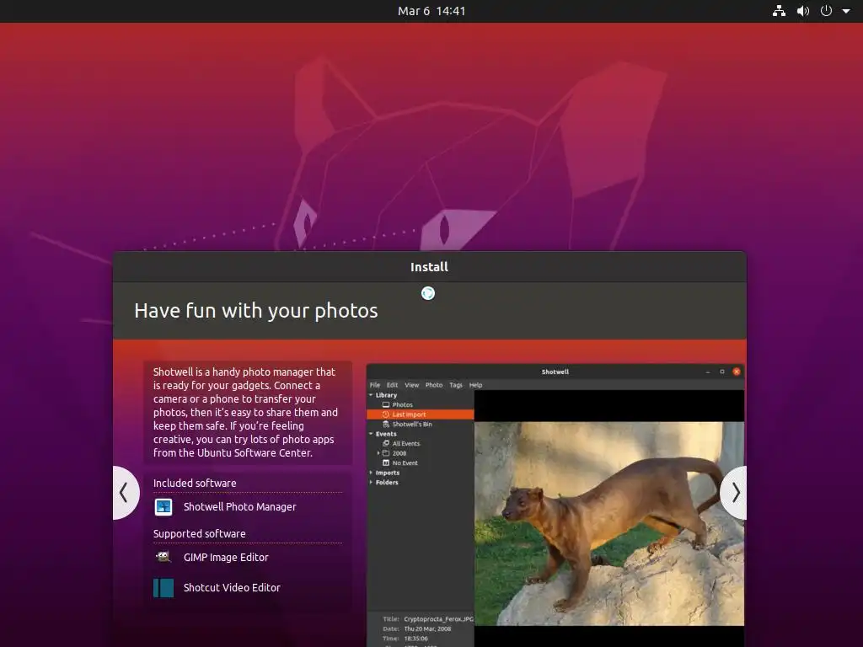Minimize the Shotwell screenshot window
This screenshot has height=647, width=863.
coord(708,372)
